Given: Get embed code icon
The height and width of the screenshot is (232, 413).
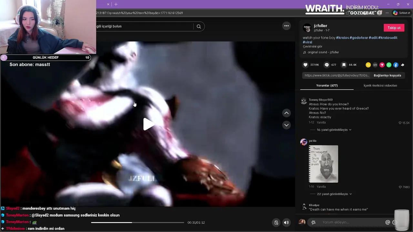Looking at the screenshot, I should point(375,65).
